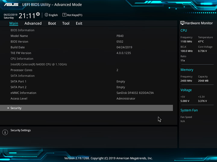Go to the Boot tab

[52, 23]
